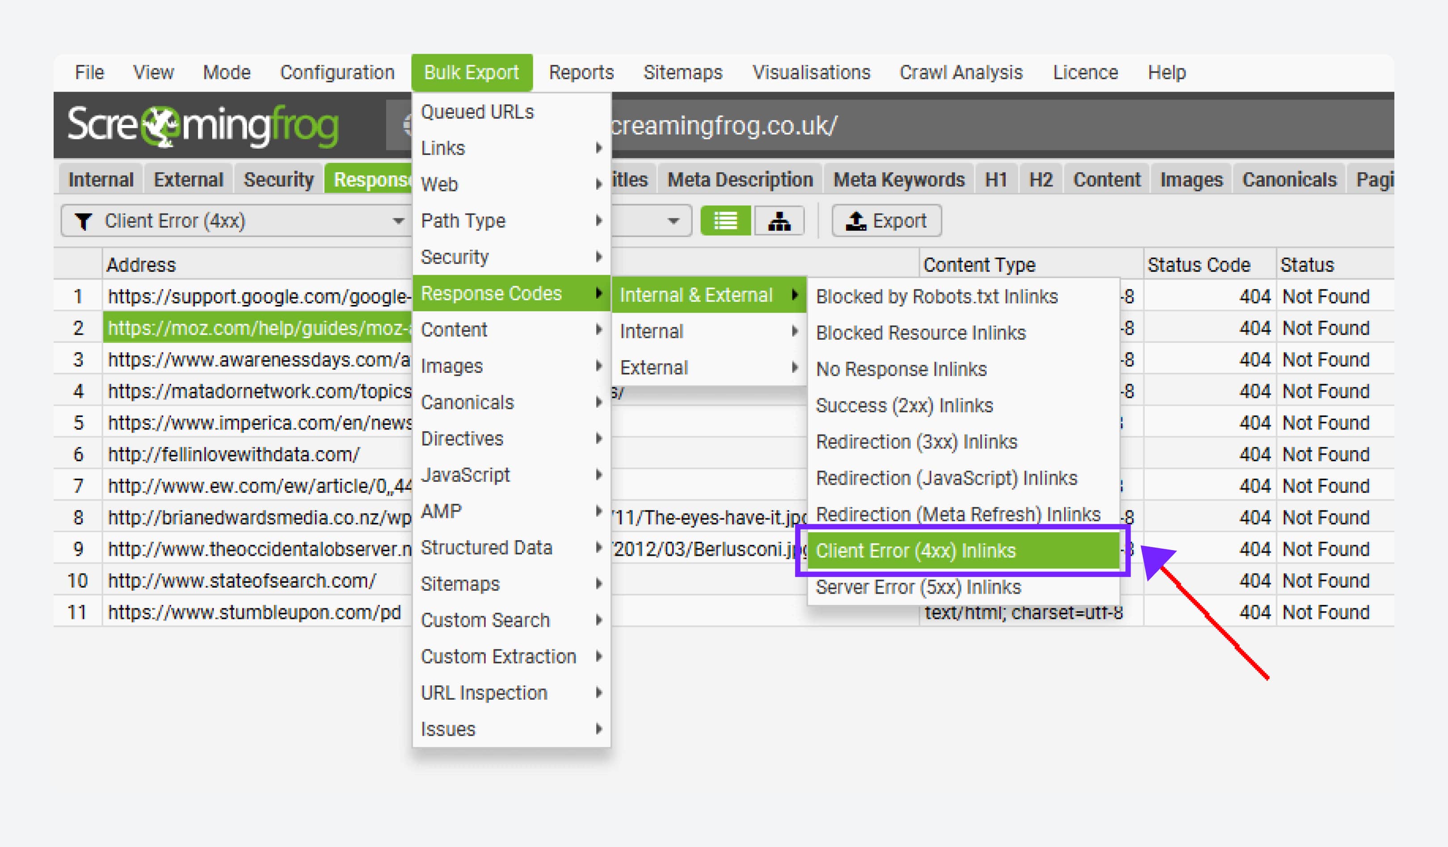Expand the Links submenu

pos(511,148)
